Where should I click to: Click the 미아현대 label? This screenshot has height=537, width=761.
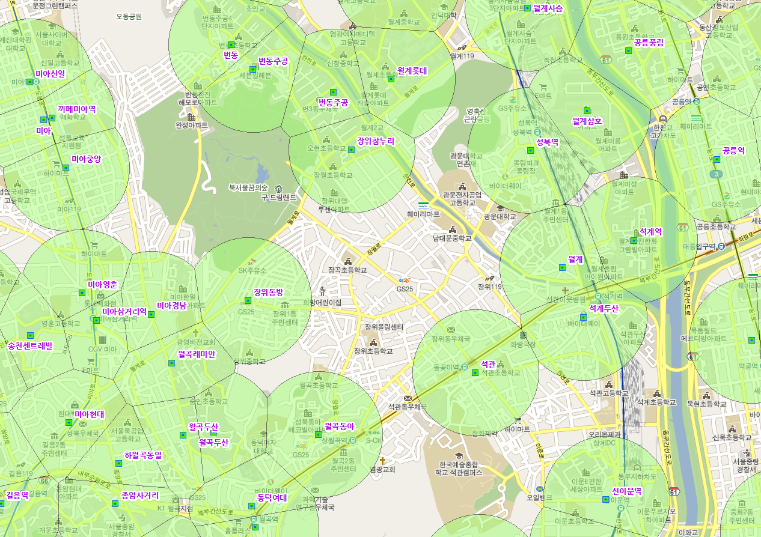[x=90, y=414]
